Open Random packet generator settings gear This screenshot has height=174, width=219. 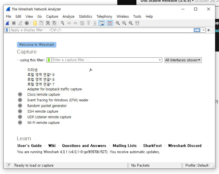click(20, 106)
